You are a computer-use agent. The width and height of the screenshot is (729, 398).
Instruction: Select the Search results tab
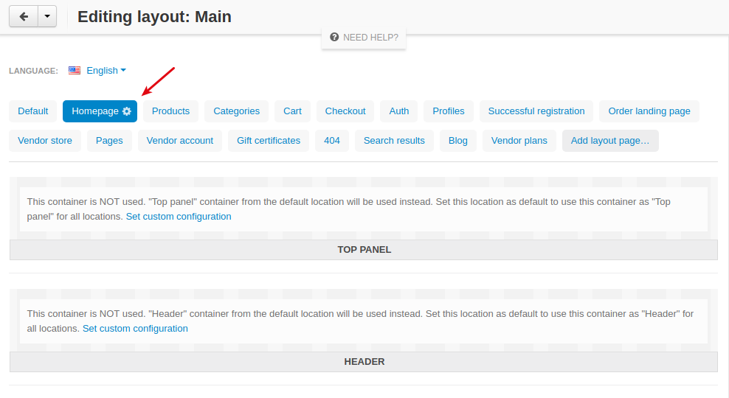pyautogui.click(x=394, y=141)
